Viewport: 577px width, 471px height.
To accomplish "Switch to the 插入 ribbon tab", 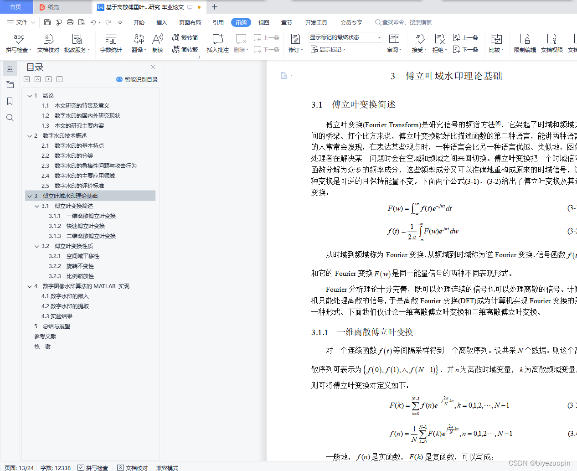I will [162, 22].
